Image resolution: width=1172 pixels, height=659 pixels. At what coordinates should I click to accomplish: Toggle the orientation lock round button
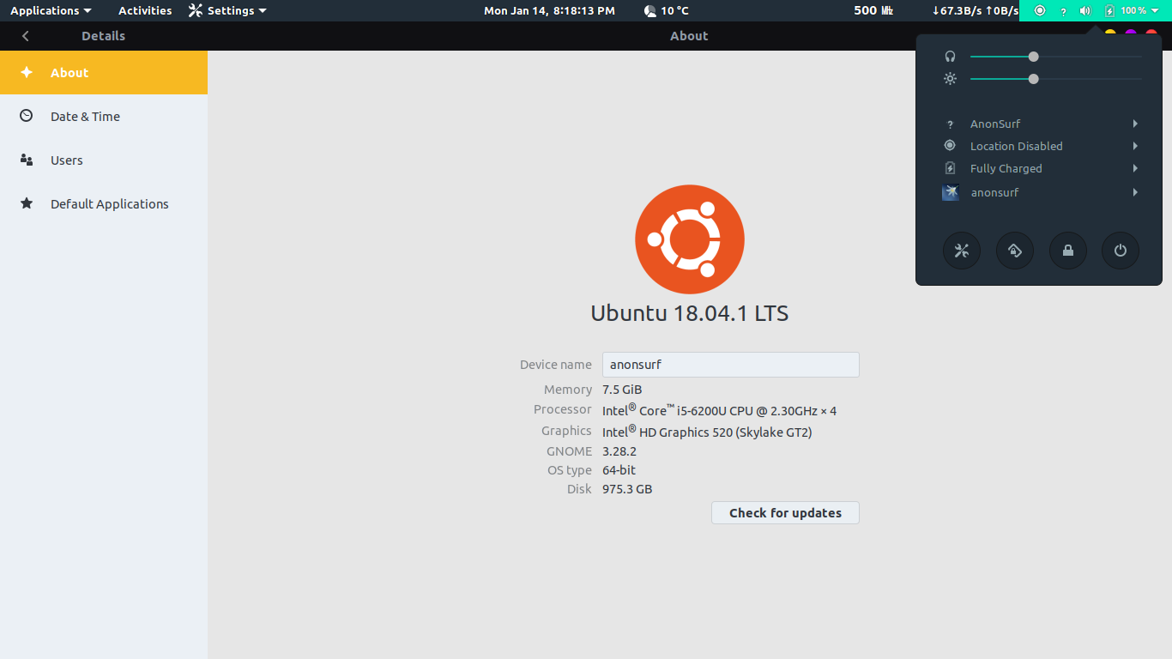1014,251
